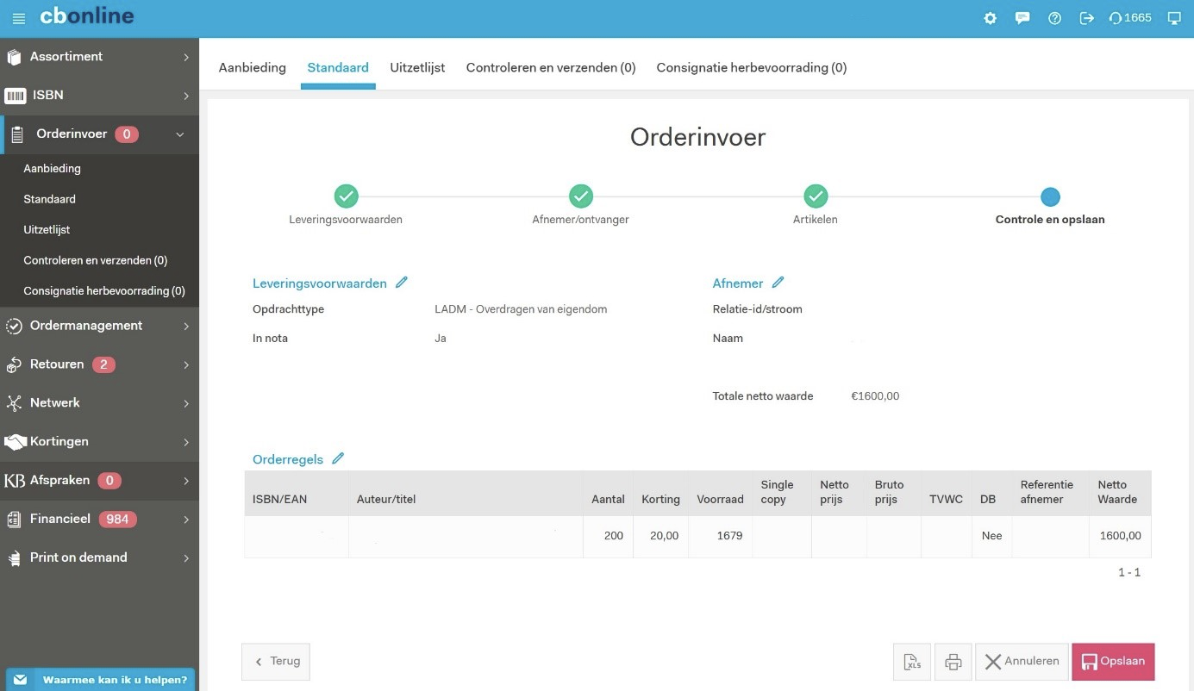Open the help question mark icon
This screenshot has height=691, width=1194.
[1054, 18]
